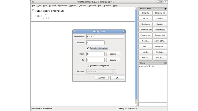Choose Special for the From limit
The image size is (198, 111).
[113, 54]
